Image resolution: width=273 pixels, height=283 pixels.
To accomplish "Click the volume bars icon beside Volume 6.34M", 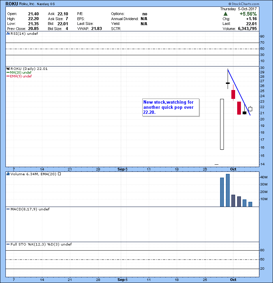I will pos(8,174).
